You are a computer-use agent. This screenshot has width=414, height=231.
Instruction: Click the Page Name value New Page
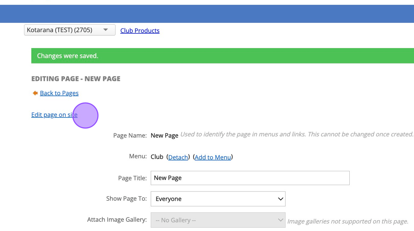tap(164, 135)
